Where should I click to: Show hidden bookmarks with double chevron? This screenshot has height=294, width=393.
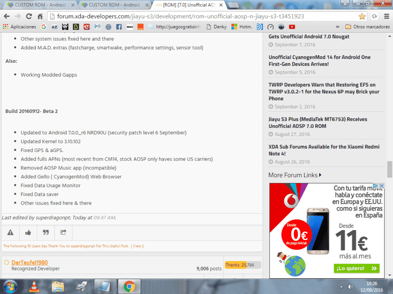tap(338, 27)
